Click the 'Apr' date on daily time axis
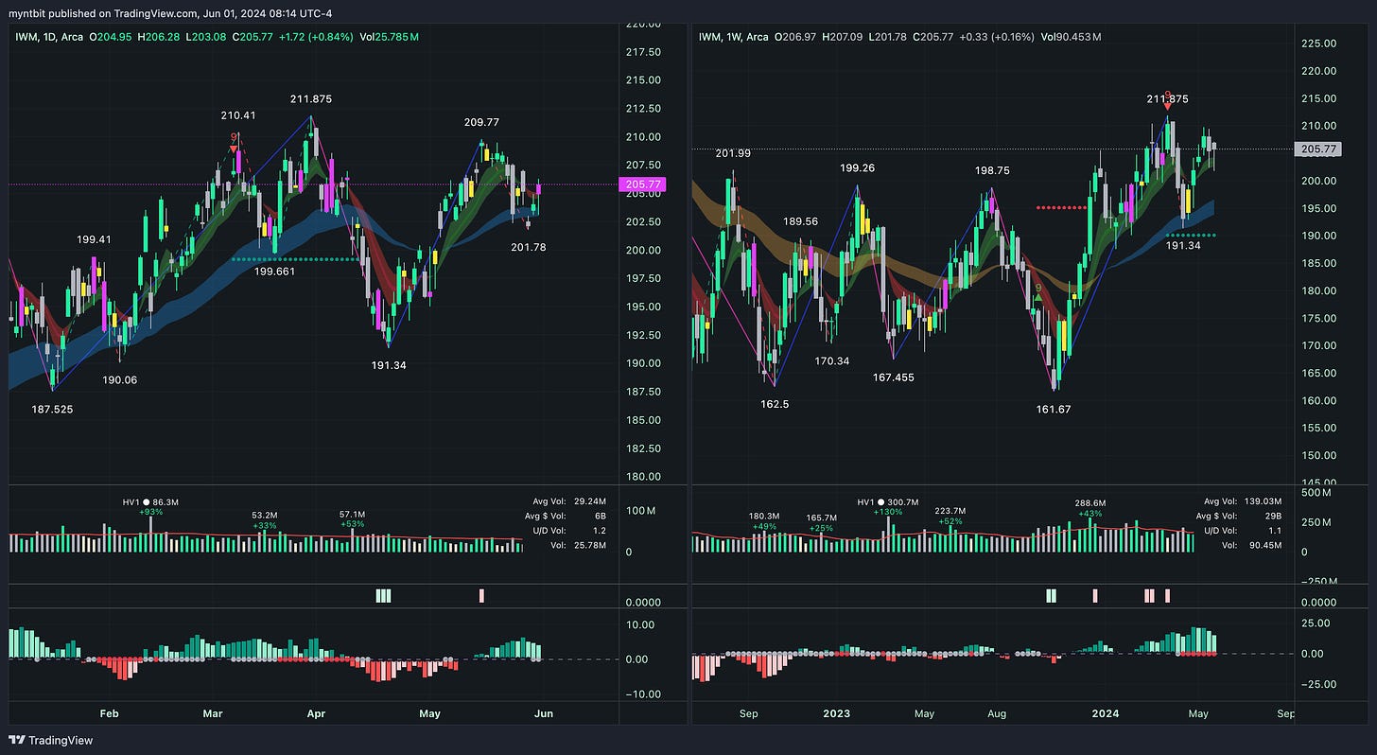This screenshot has width=1377, height=755. point(316,714)
